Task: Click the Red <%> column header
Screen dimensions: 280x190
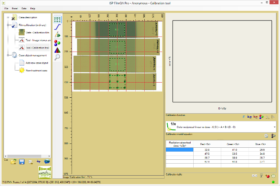Action: pos(207,144)
